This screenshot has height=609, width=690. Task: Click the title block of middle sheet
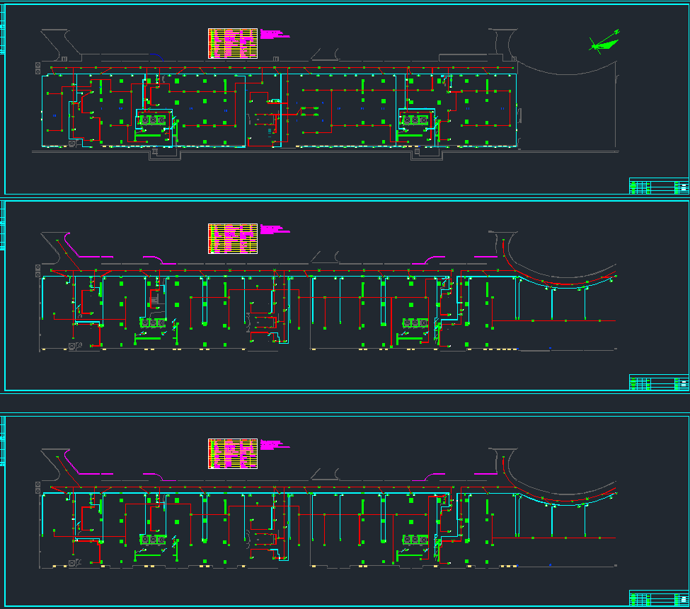tap(659, 383)
